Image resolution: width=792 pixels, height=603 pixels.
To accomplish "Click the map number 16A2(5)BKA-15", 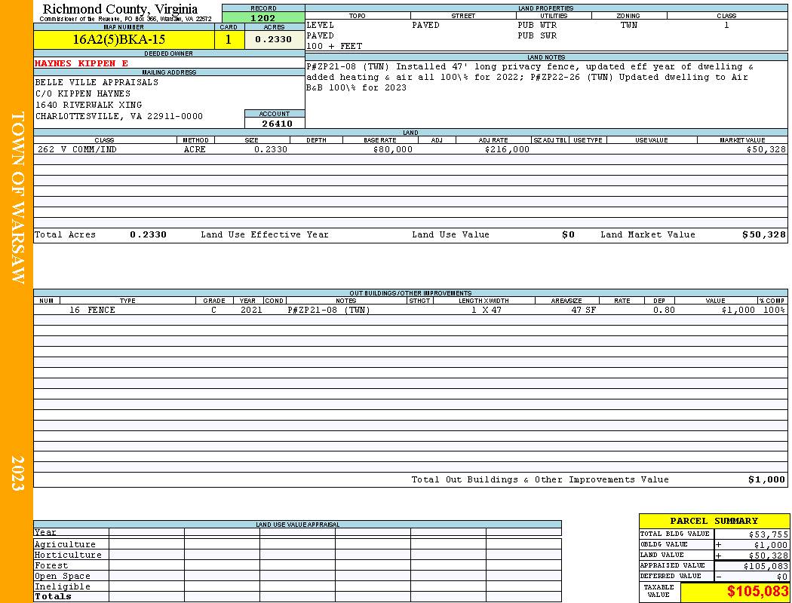I will (x=118, y=39).
